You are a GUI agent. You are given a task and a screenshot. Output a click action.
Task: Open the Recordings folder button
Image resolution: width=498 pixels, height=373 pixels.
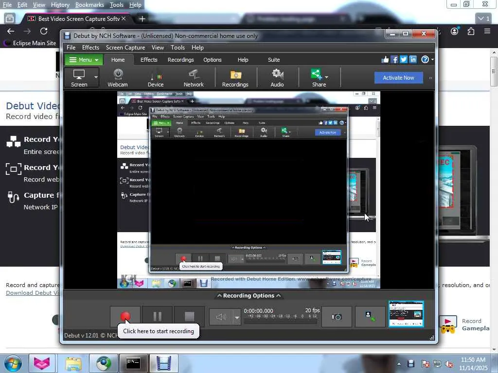click(x=235, y=78)
